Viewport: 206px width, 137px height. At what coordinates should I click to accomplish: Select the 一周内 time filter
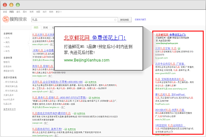(x=7, y=42)
